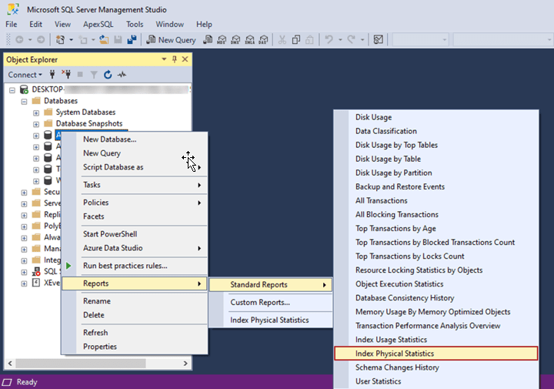
Task: Open the first empty toolbar combo box
Action: tap(420, 40)
